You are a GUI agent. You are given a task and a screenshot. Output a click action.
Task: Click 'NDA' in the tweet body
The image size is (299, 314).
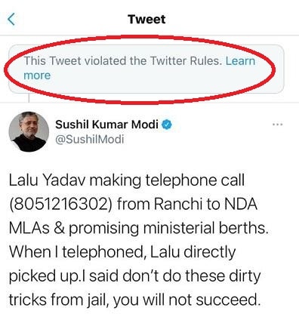(241, 204)
